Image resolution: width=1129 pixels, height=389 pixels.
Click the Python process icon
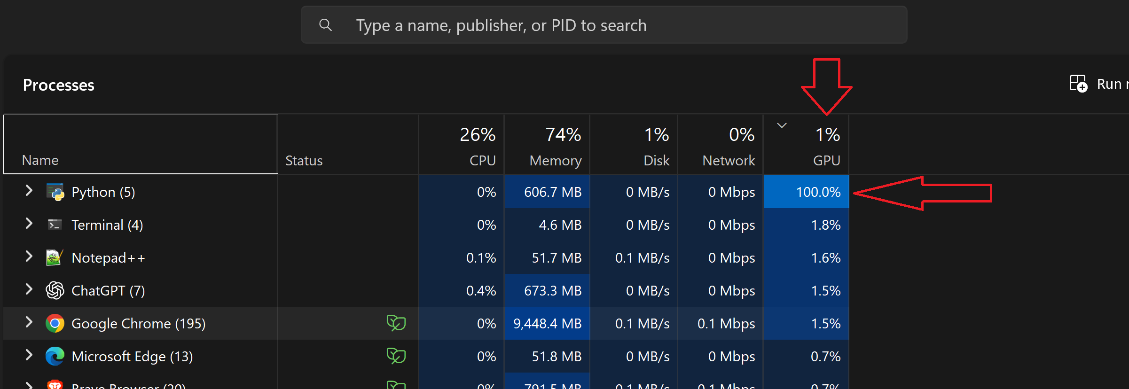(x=55, y=192)
